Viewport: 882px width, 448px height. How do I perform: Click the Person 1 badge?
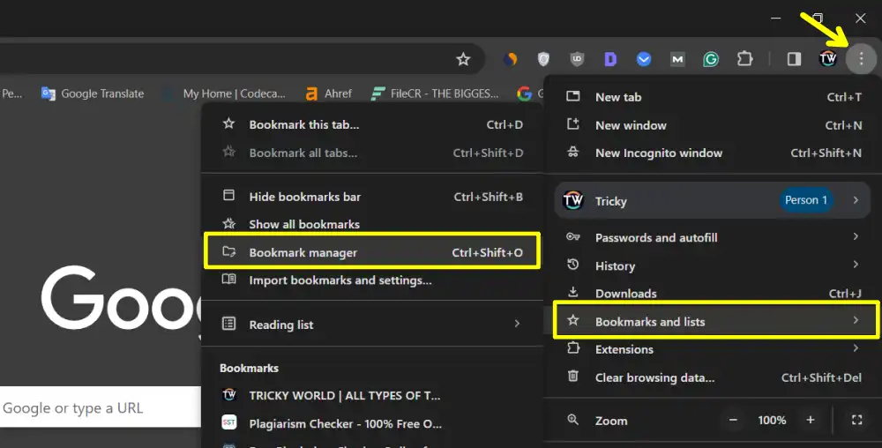[805, 200]
